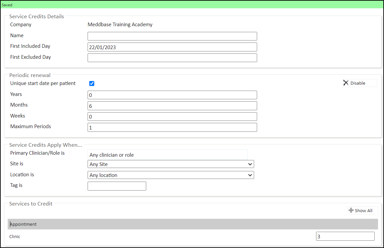Viewport: 384px width, 248px height.
Task: Click the Meddbase Training Academy company text
Action: pos(120,25)
